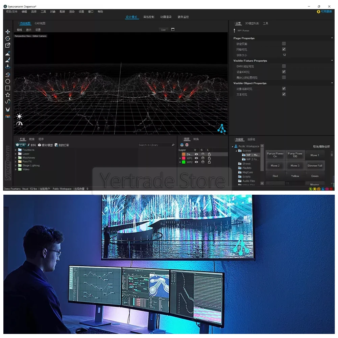This screenshot has height=338, width=338.
Task: Click the 可用更新 update notification icon
Action: 318,11
